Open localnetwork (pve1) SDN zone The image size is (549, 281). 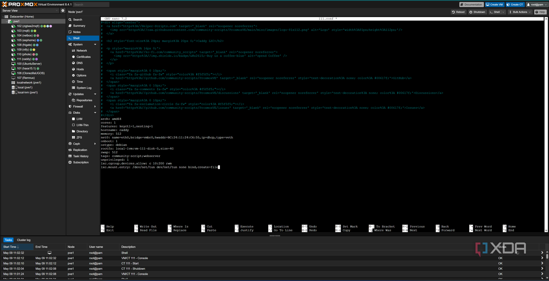(26, 83)
